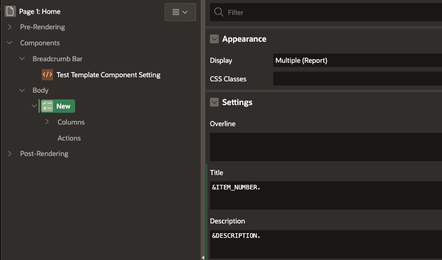
Task: Click the green New region icon
Action: pos(47,106)
